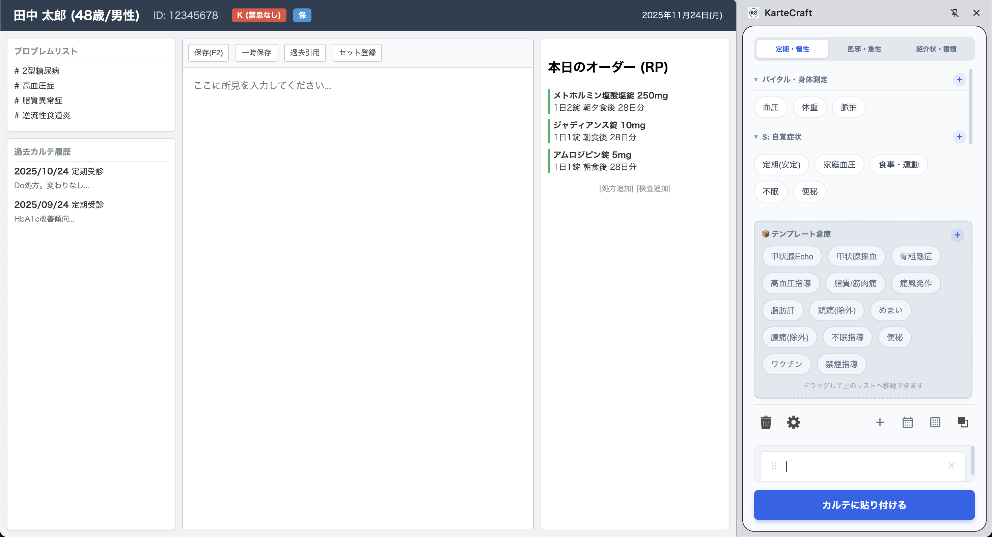992x537 pixels.
Task: Click the 保存(F2) button
Action: point(208,52)
